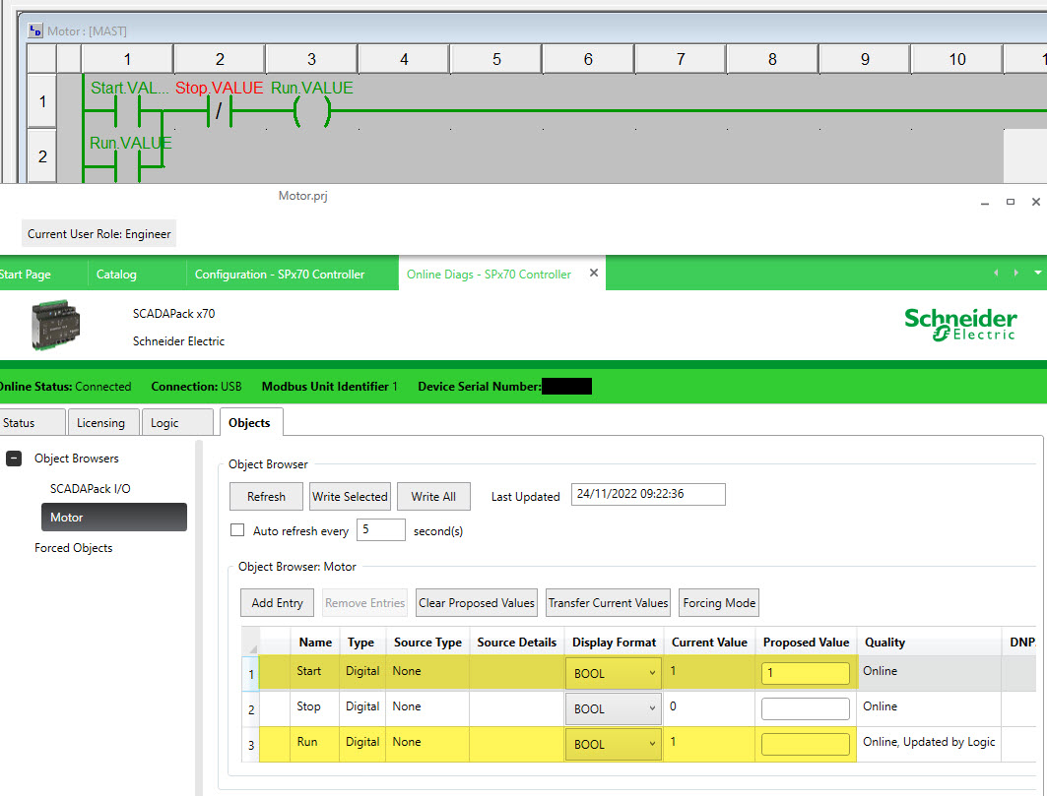The height and width of the screenshot is (796, 1047).
Task: Open the Logic sub-tab
Action: (x=177, y=422)
